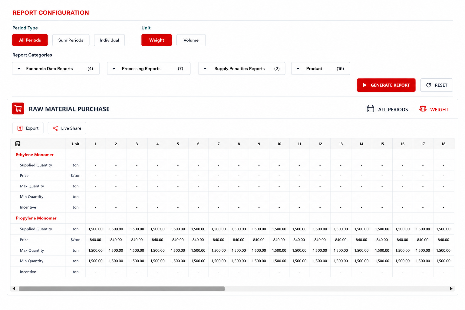The width and height of the screenshot is (465, 310).
Task: Click the ALL PERIODS label
Action: click(x=393, y=110)
